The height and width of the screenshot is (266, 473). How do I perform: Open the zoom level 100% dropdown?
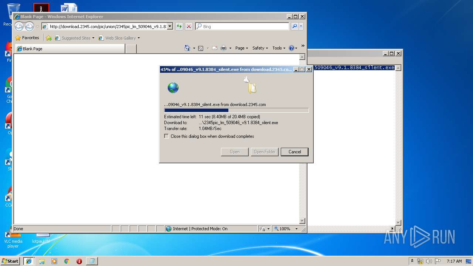(x=296, y=229)
